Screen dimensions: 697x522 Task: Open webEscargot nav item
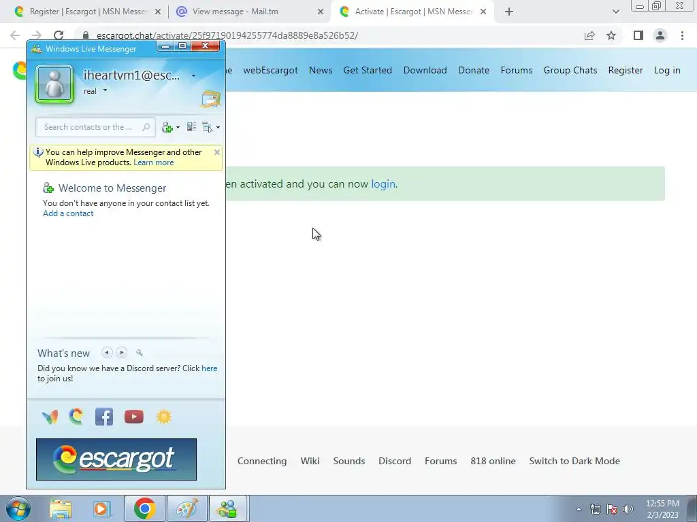[x=270, y=70]
